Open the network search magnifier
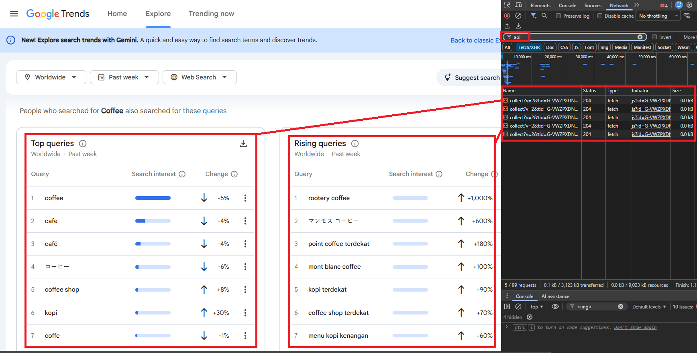The width and height of the screenshot is (697, 353). [544, 16]
